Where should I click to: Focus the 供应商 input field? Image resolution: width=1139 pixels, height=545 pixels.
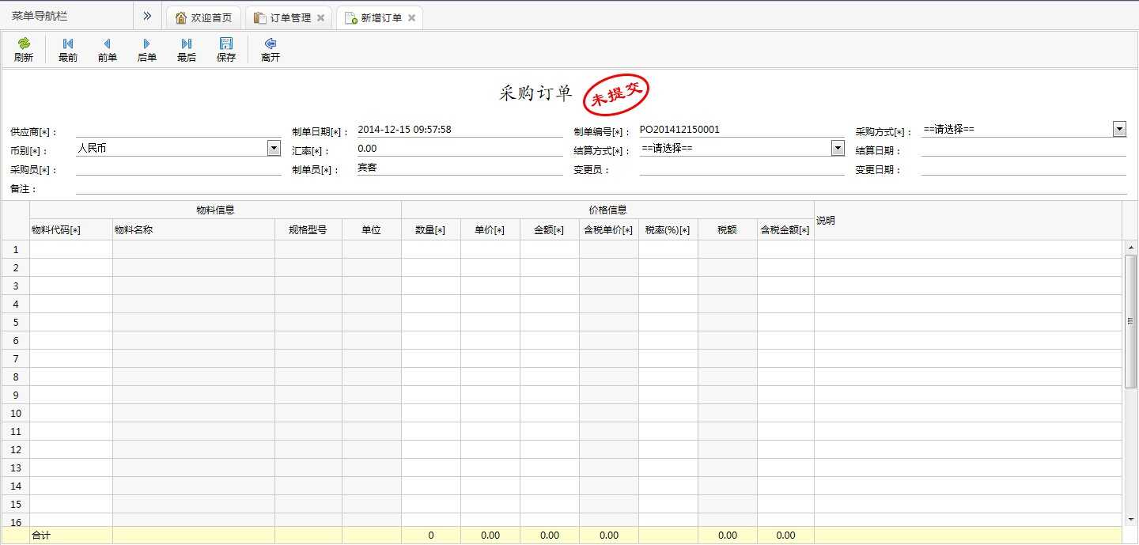[x=179, y=130]
